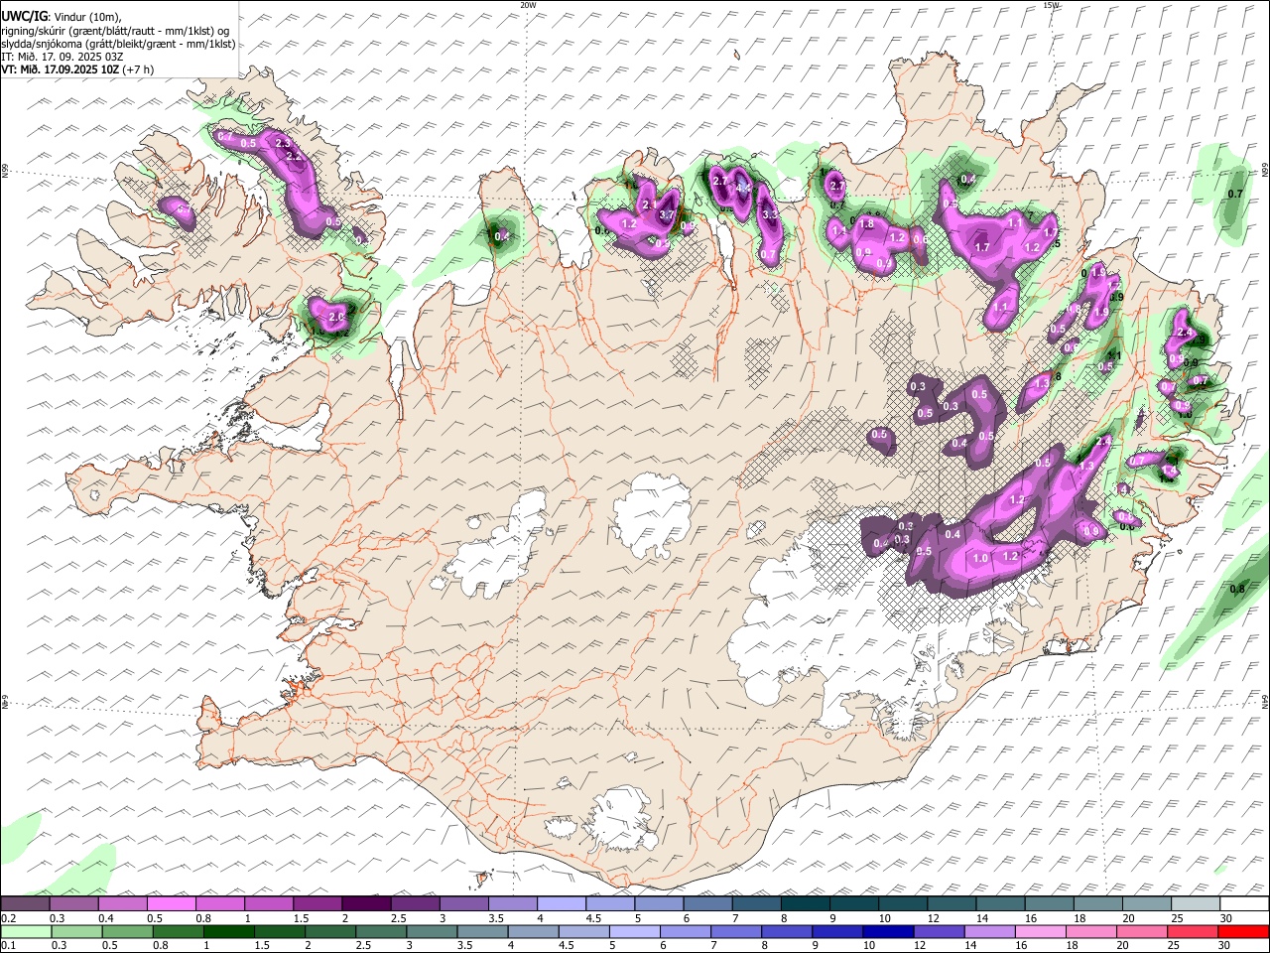The height and width of the screenshot is (953, 1270).
Task: Select the pure red swatch after 30 in the lower legend
Action: tap(1243, 931)
